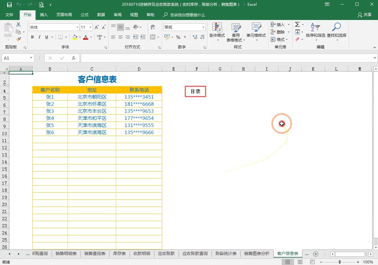This screenshot has height=265, width=378.
Task: Open the 宋体 font name dropdown
Action: (x=78, y=27)
